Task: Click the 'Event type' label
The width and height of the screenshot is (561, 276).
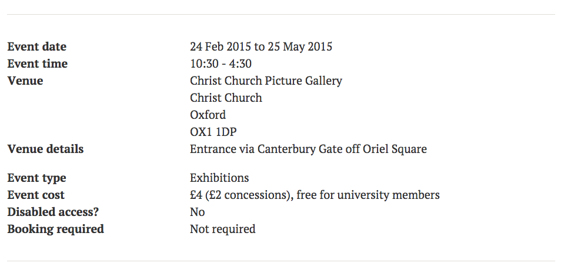Action: [36, 178]
